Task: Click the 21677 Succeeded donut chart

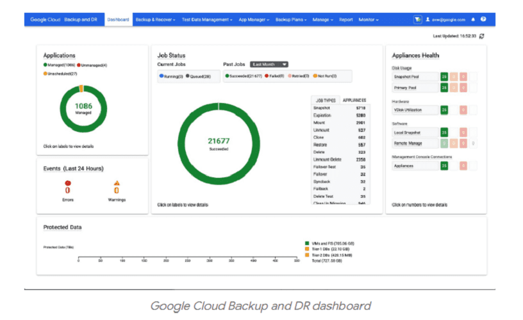Action: [x=219, y=144]
